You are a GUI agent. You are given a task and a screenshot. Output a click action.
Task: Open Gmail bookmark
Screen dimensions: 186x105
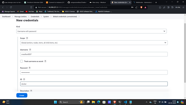(x=20, y=11)
